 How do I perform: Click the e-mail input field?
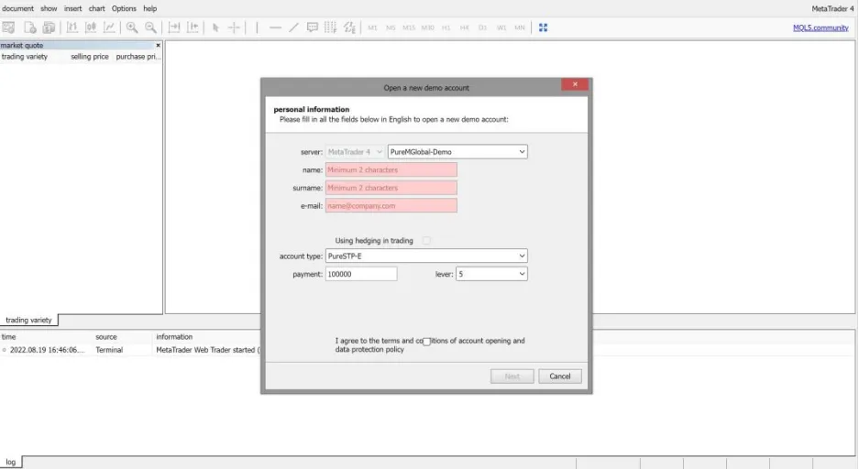391,206
